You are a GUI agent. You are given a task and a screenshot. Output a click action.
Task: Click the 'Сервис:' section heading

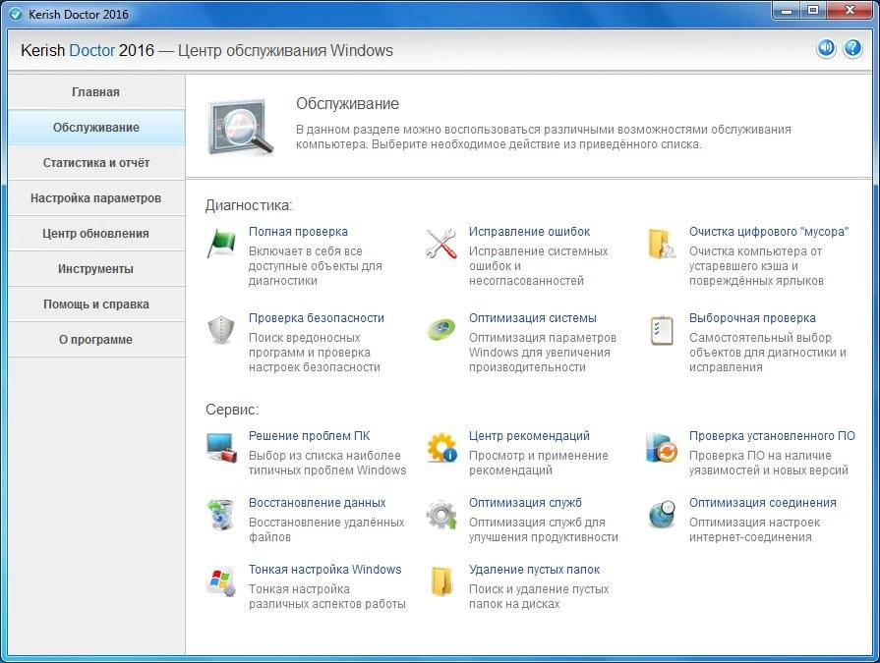(232, 410)
